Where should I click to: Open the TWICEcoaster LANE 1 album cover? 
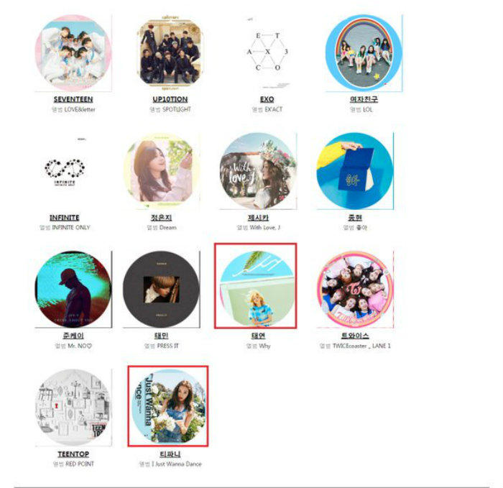pos(355,290)
